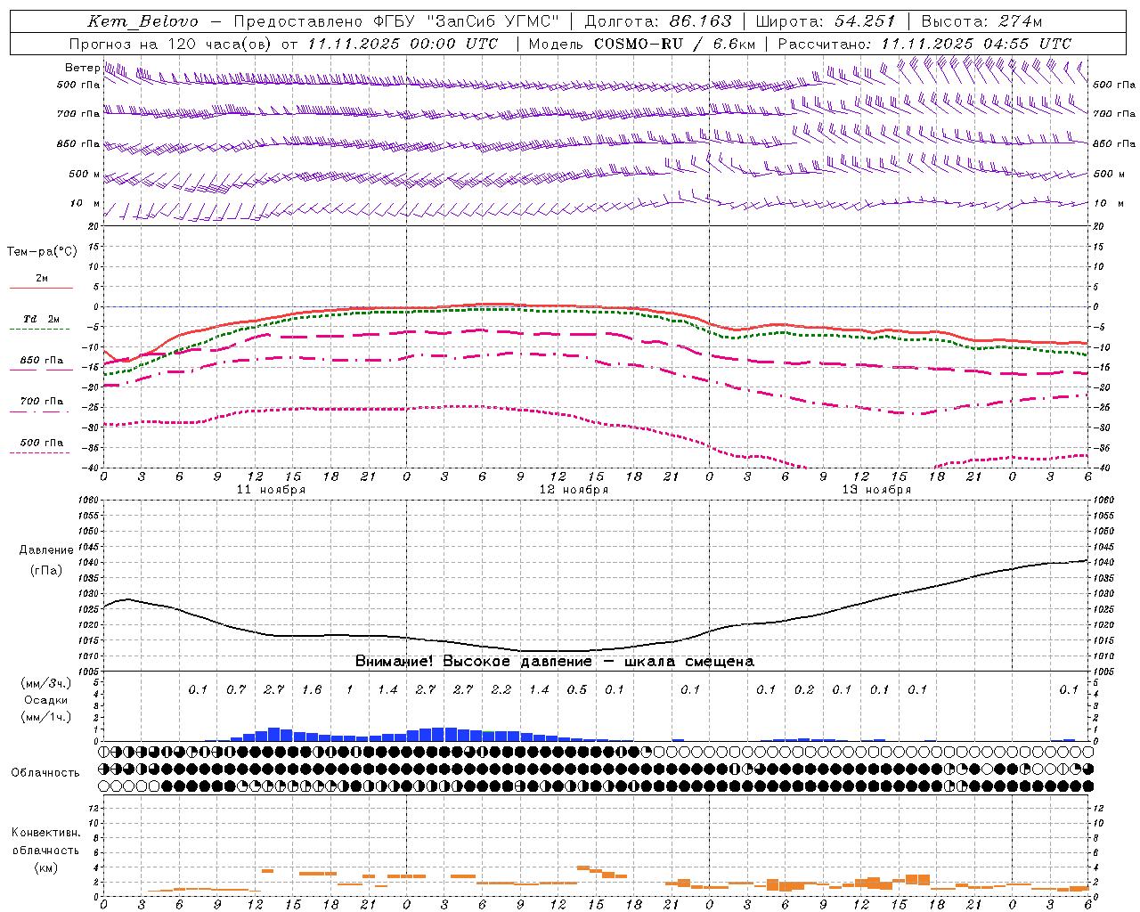
Task: Click the Td 2м dew point legend entry
Action: coord(41,319)
